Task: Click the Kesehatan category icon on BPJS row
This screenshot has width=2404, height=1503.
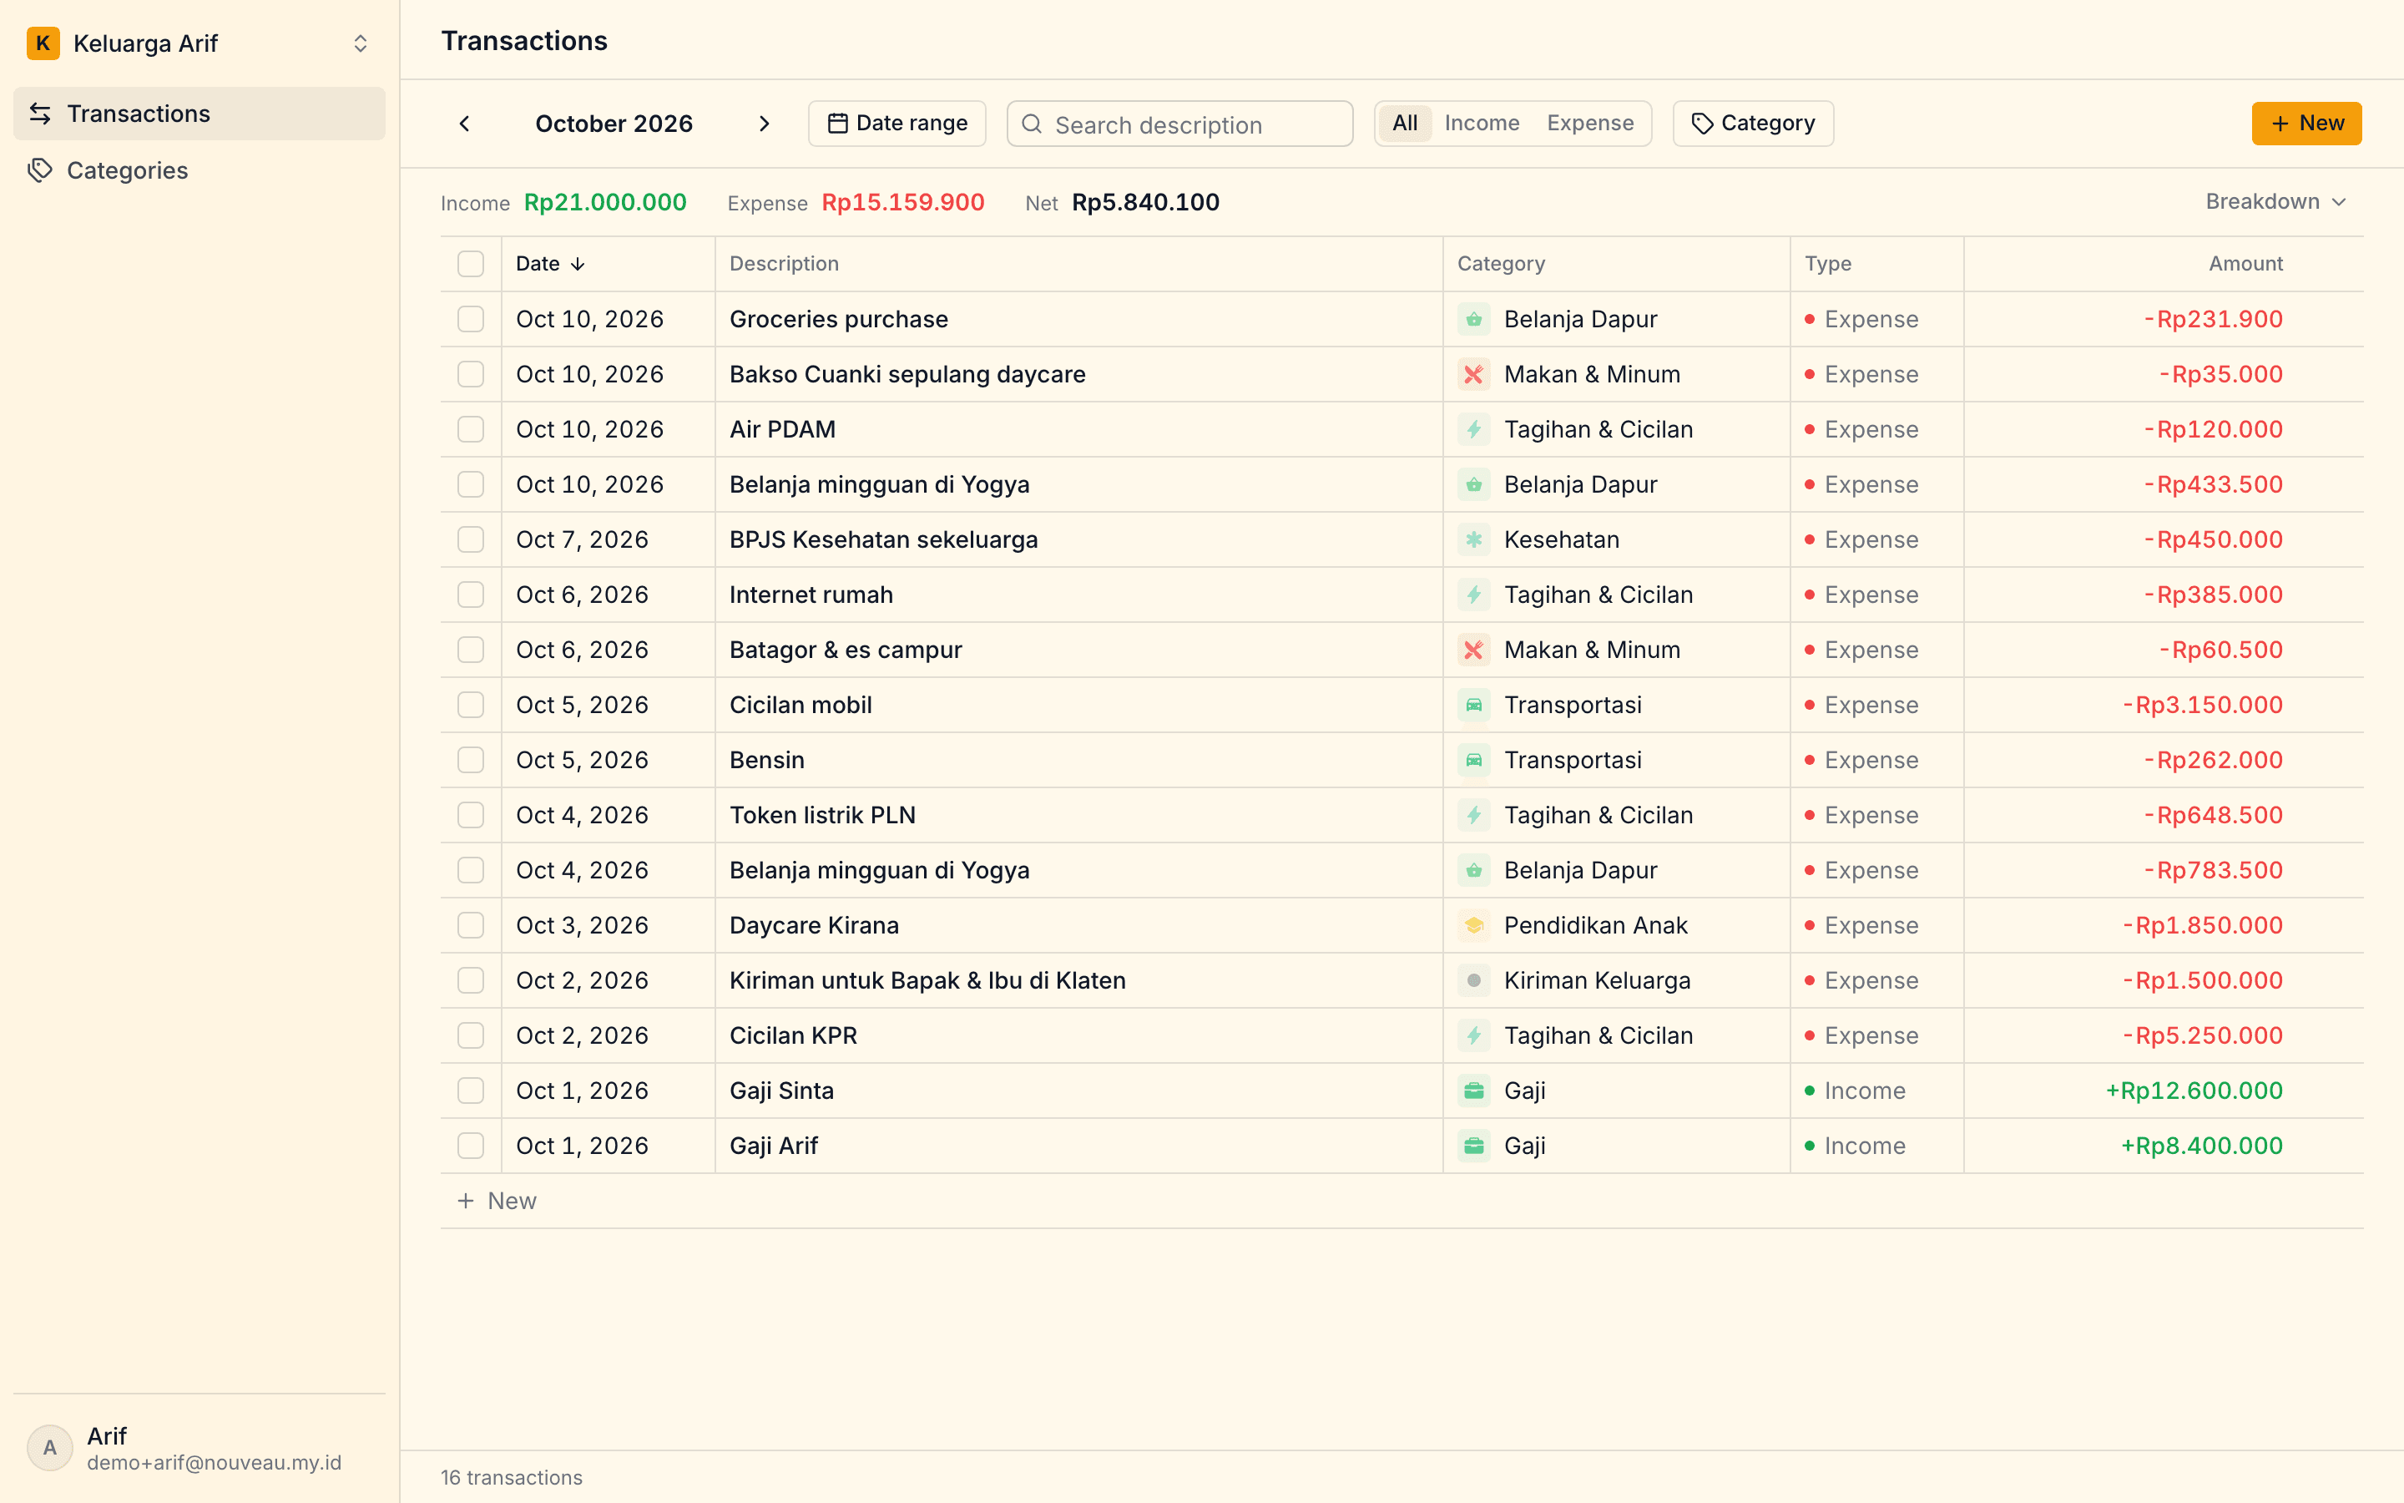Action: [1473, 539]
